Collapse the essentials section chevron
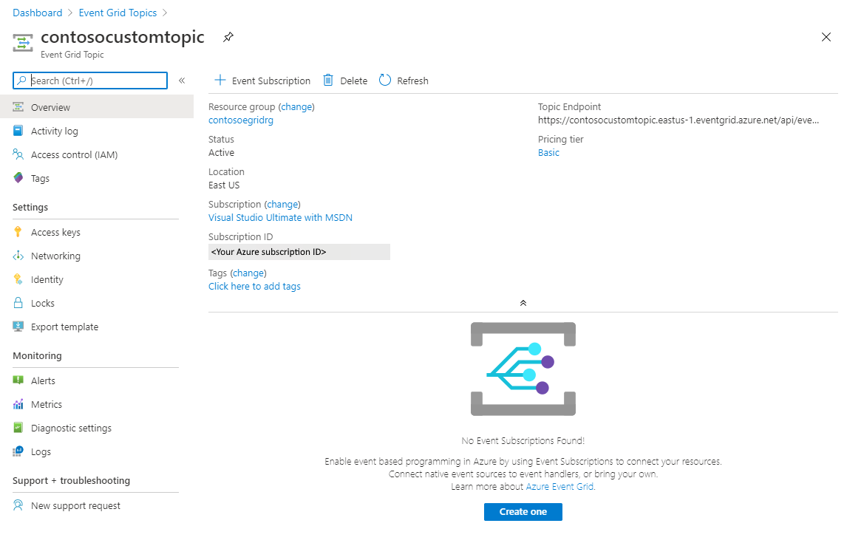 (523, 303)
